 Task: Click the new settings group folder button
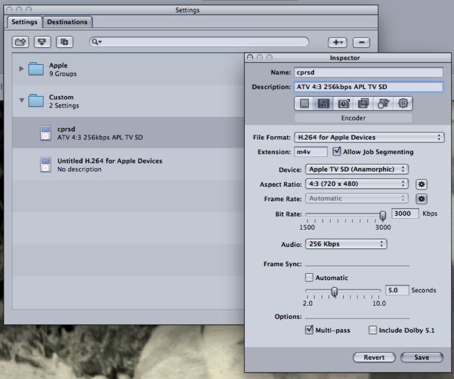20,42
